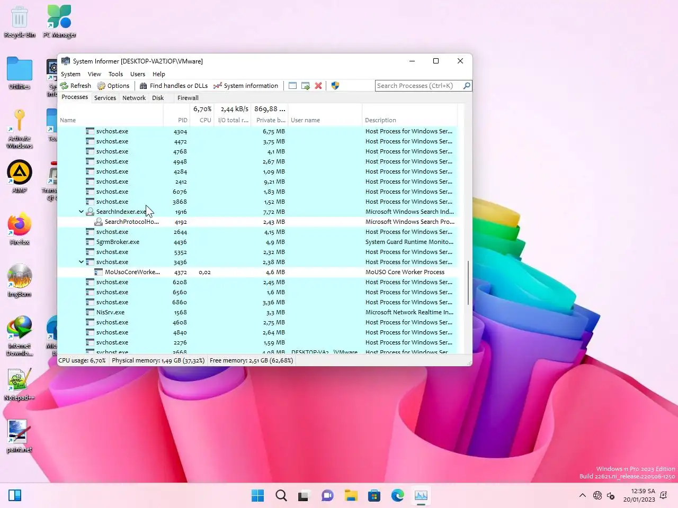
Task: Open Notepad++ desktop shortcut
Action: point(20,385)
